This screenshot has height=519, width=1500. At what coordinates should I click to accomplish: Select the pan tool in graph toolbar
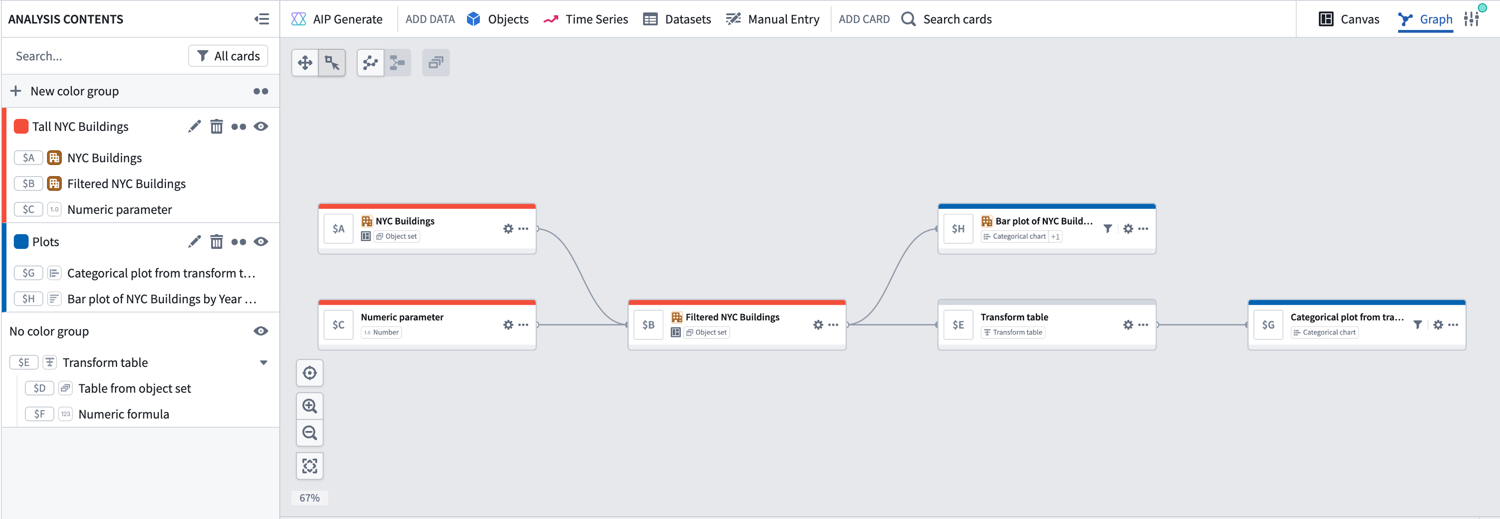(x=305, y=62)
